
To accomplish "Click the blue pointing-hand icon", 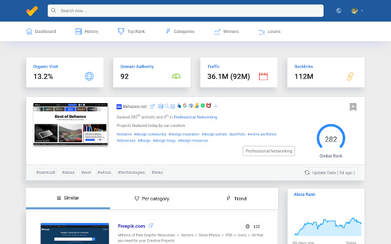I will point(179,106).
